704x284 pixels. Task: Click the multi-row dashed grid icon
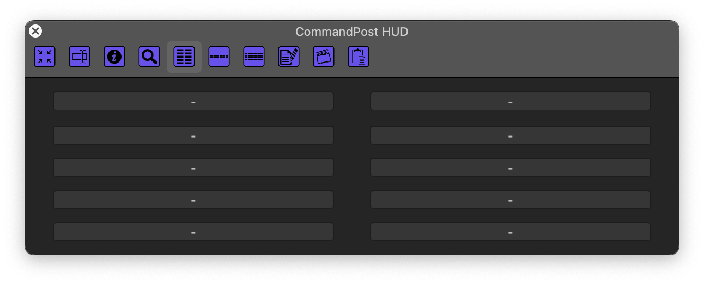point(254,57)
